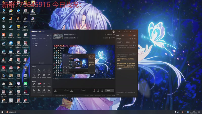The width and height of the screenshot is (202, 114).
Task: Open the shield-coin tool in 互动玩法
Action: tap(39, 70)
